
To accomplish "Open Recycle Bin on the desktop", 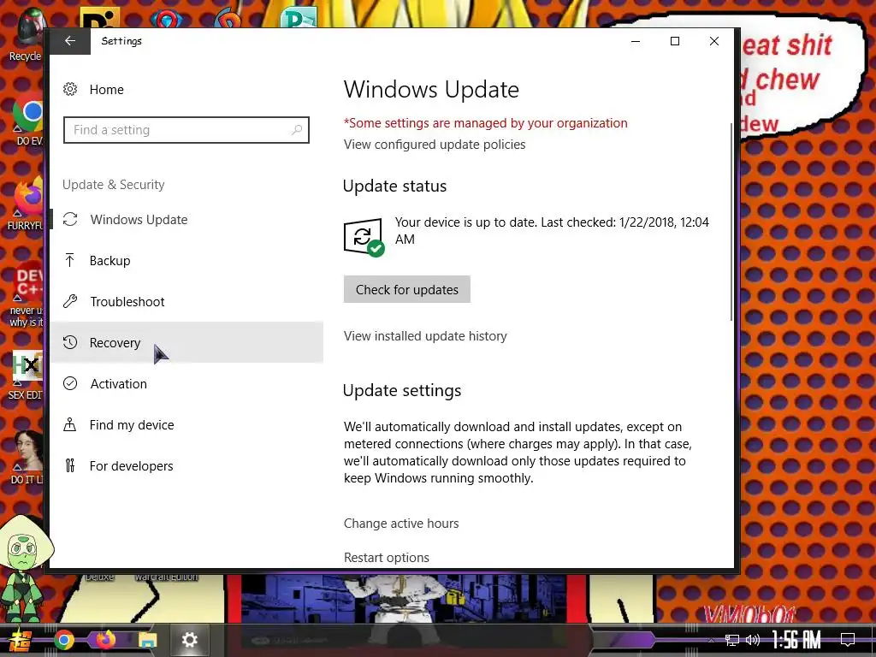I will pyautogui.click(x=25, y=36).
